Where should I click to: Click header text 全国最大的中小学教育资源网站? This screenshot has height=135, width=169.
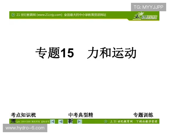click(x=85, y=15)
